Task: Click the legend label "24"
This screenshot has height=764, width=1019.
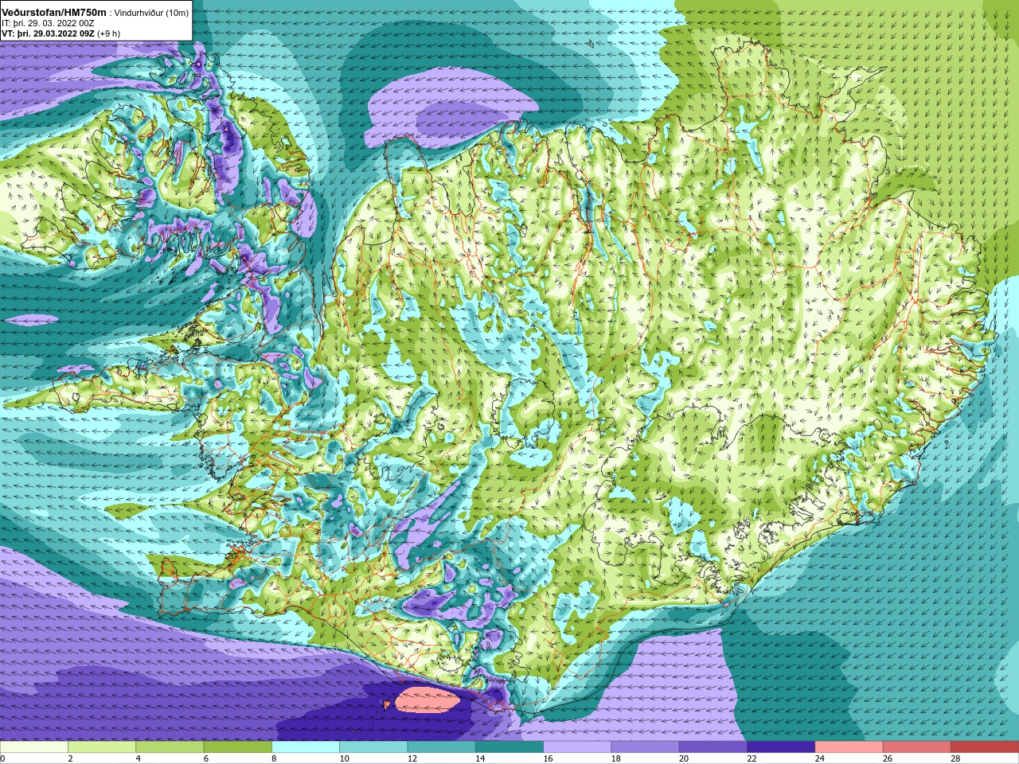Action: 820,758
